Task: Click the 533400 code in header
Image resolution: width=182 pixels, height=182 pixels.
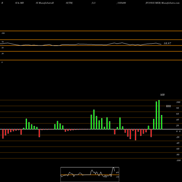Action: click(122, 3)
